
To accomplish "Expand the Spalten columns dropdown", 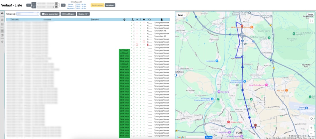I will click(x=83, y=14).
